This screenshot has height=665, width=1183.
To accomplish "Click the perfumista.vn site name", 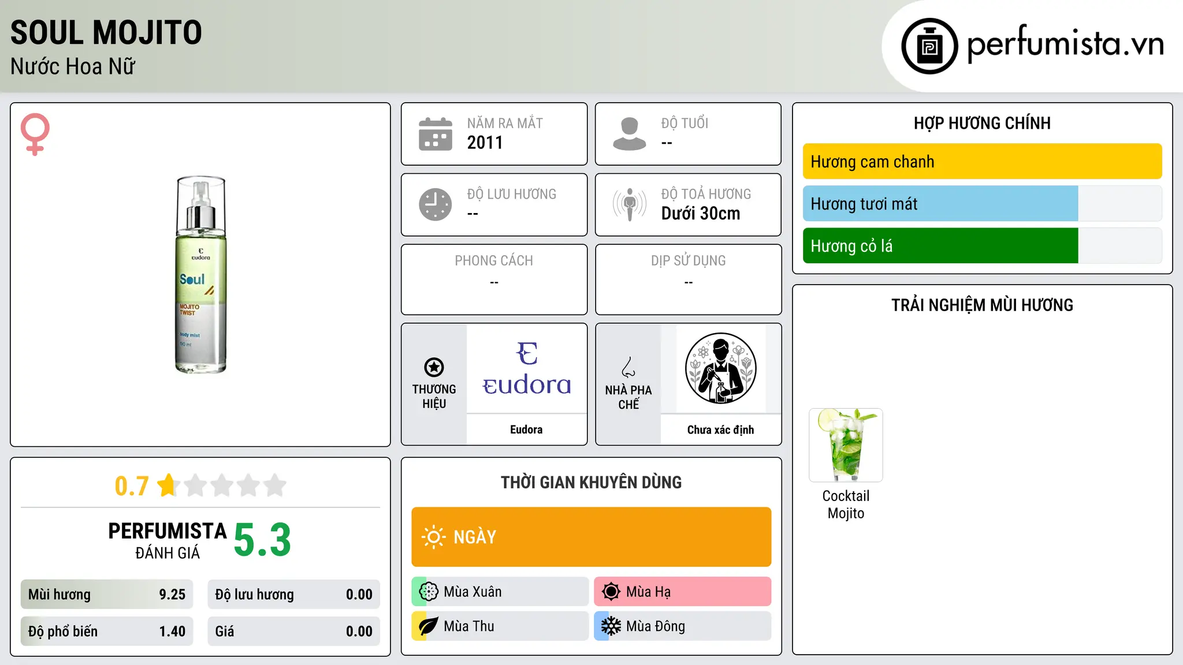I will pyautogui.click(x=1065, y=44).
